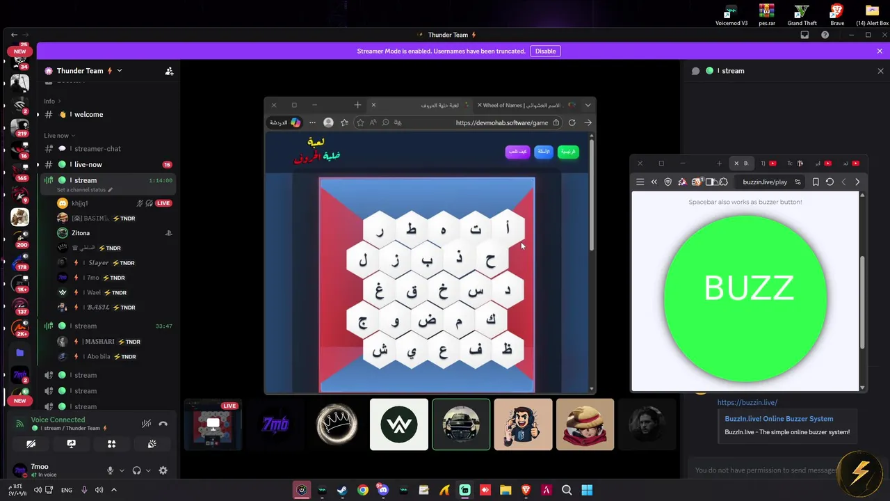Open the welcome text channel
The image size is (890, 501).
(108, 114)
